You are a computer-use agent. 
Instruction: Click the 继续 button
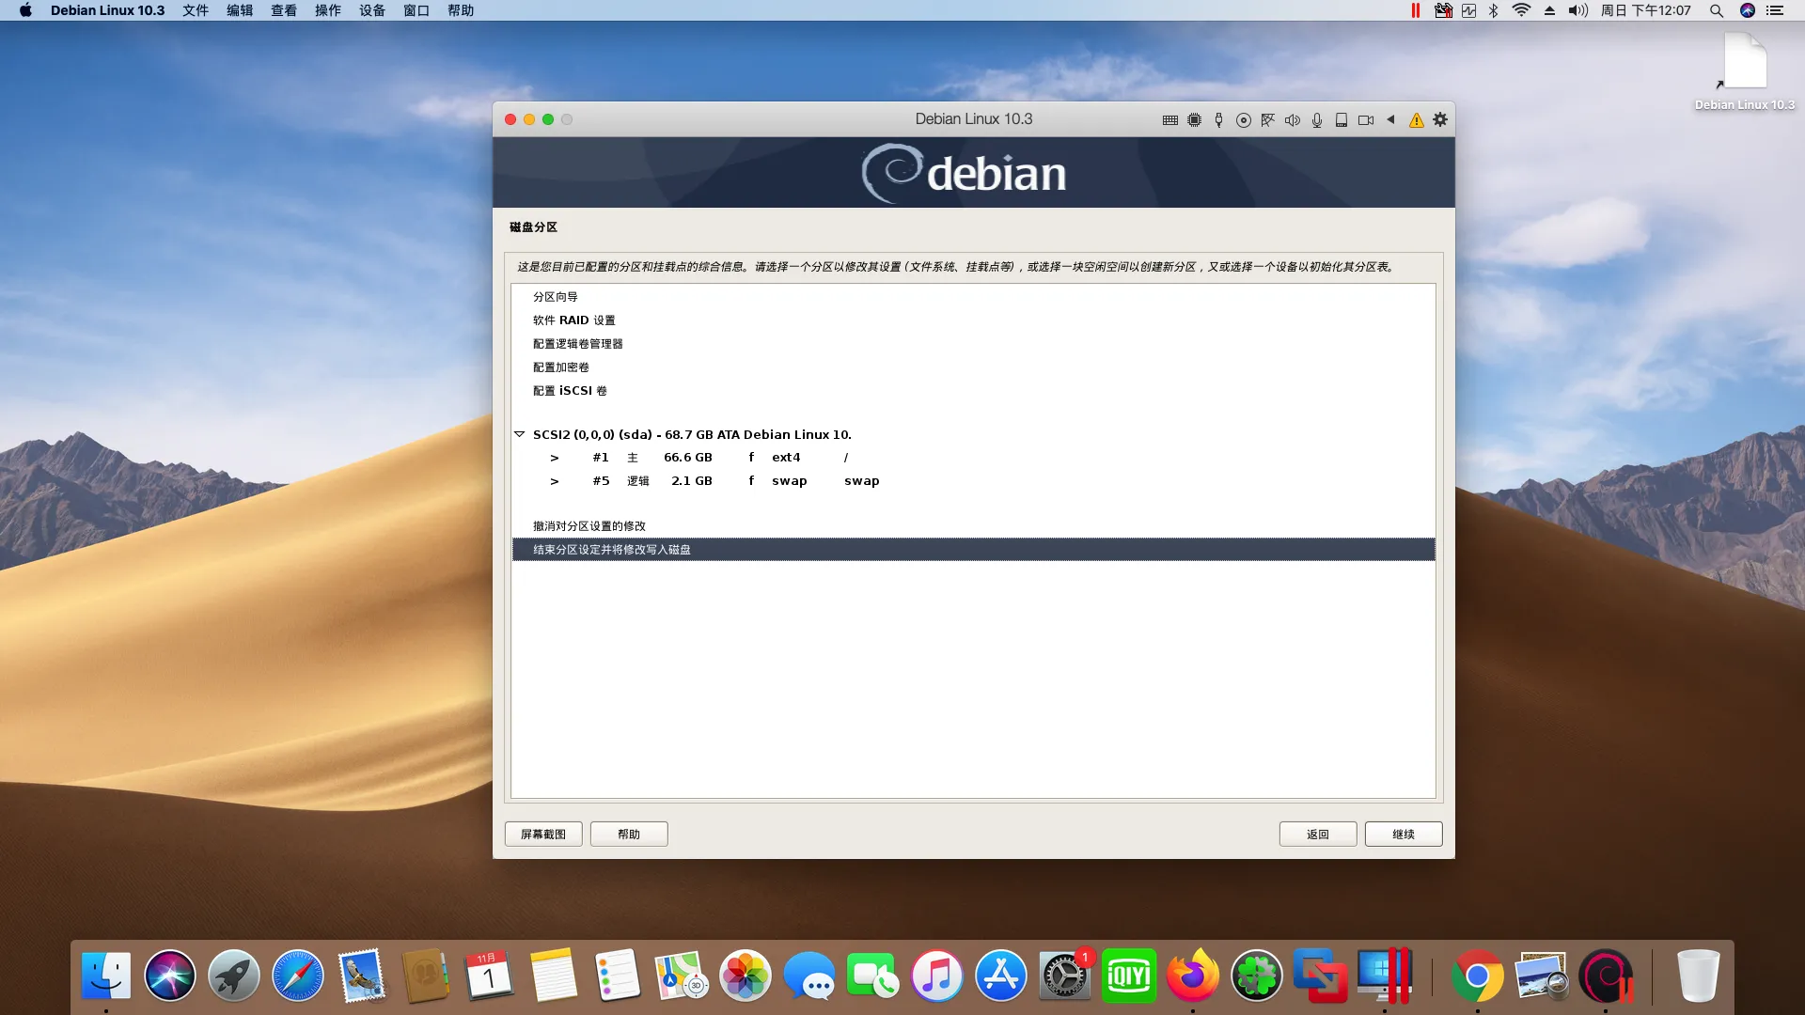point(1404,835)
